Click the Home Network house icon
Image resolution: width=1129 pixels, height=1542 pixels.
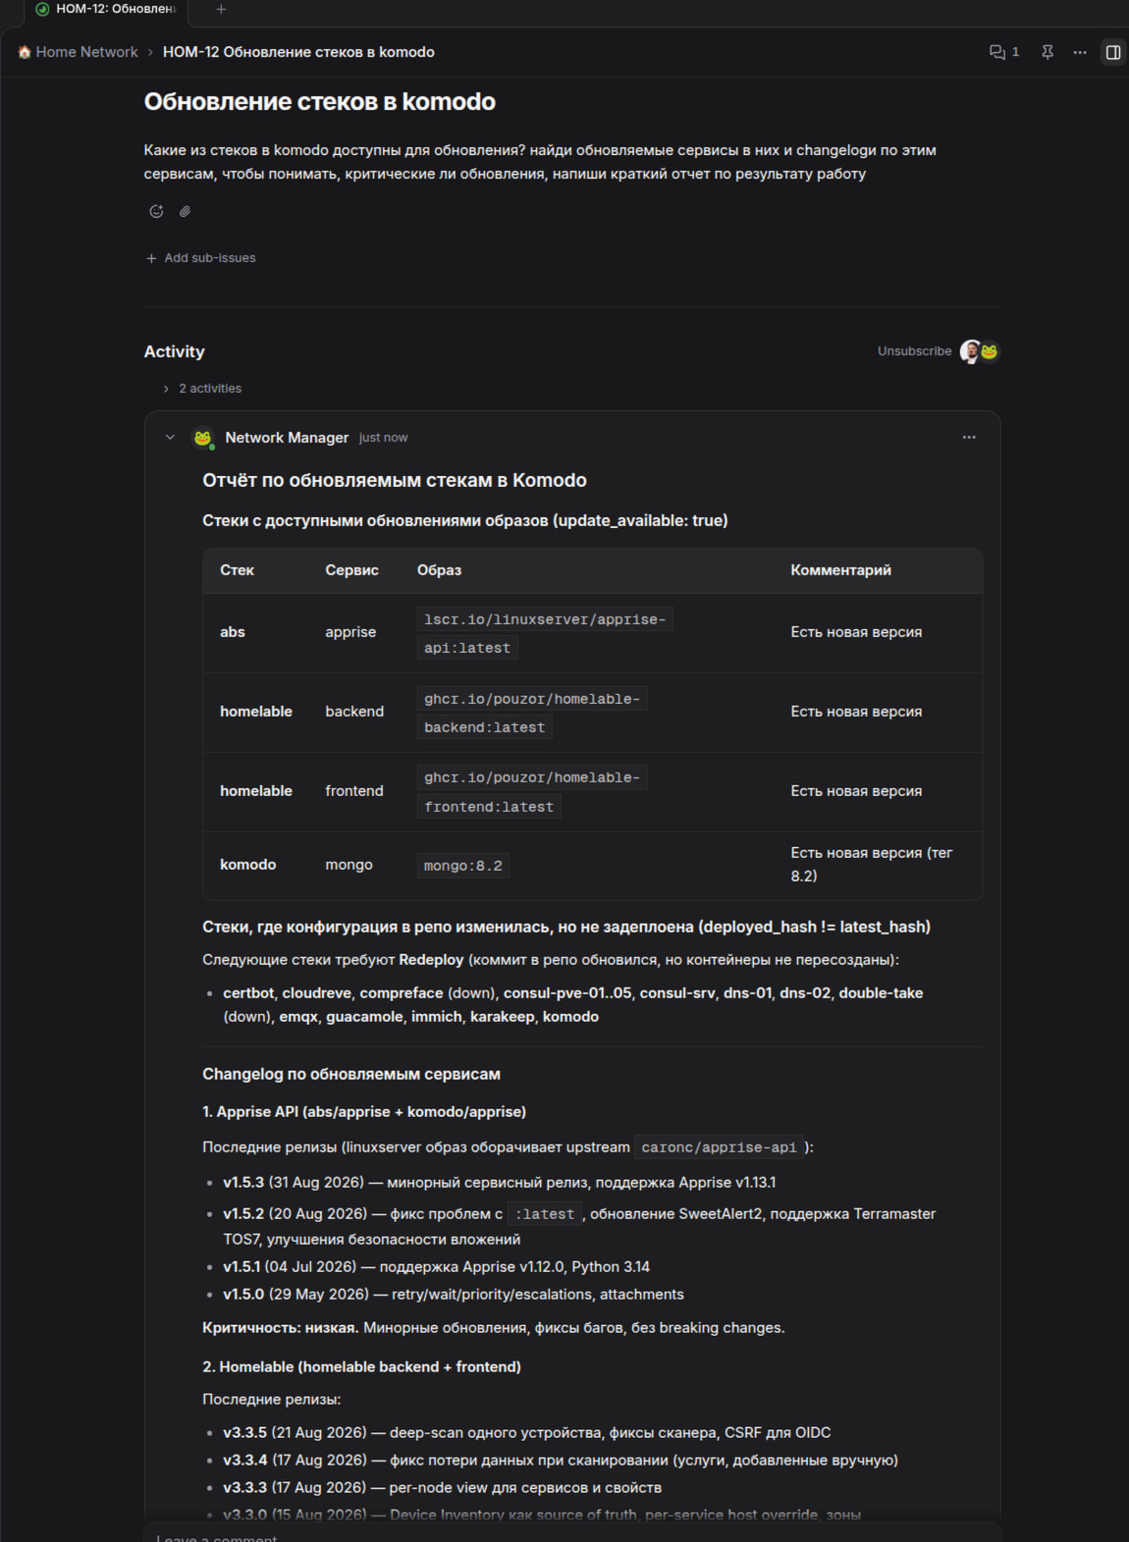coord(25,52)
